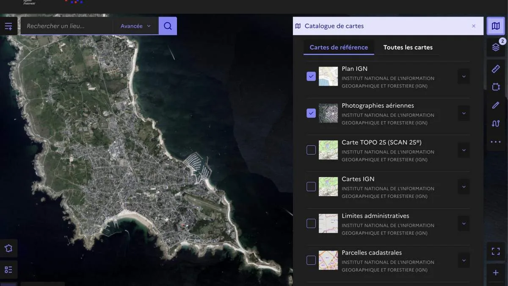Image resolution: width=508 pixels, height=286 pixels.
Task: Click the Catalogue de cartes panel heading
Action: point(334,26)
